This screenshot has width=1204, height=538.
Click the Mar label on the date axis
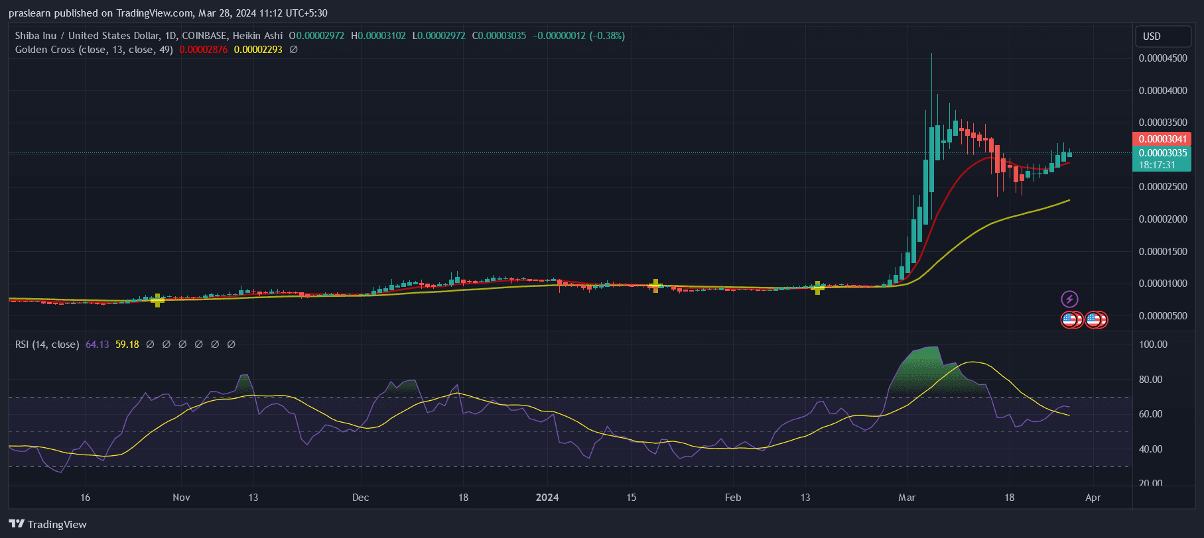point(906,498)
